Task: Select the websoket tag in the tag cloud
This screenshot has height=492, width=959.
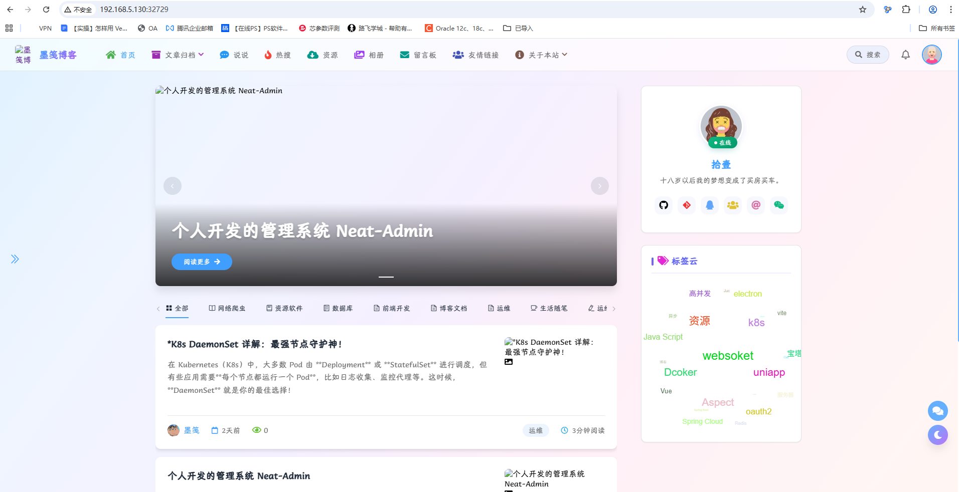Action: (x=728, y=356)
